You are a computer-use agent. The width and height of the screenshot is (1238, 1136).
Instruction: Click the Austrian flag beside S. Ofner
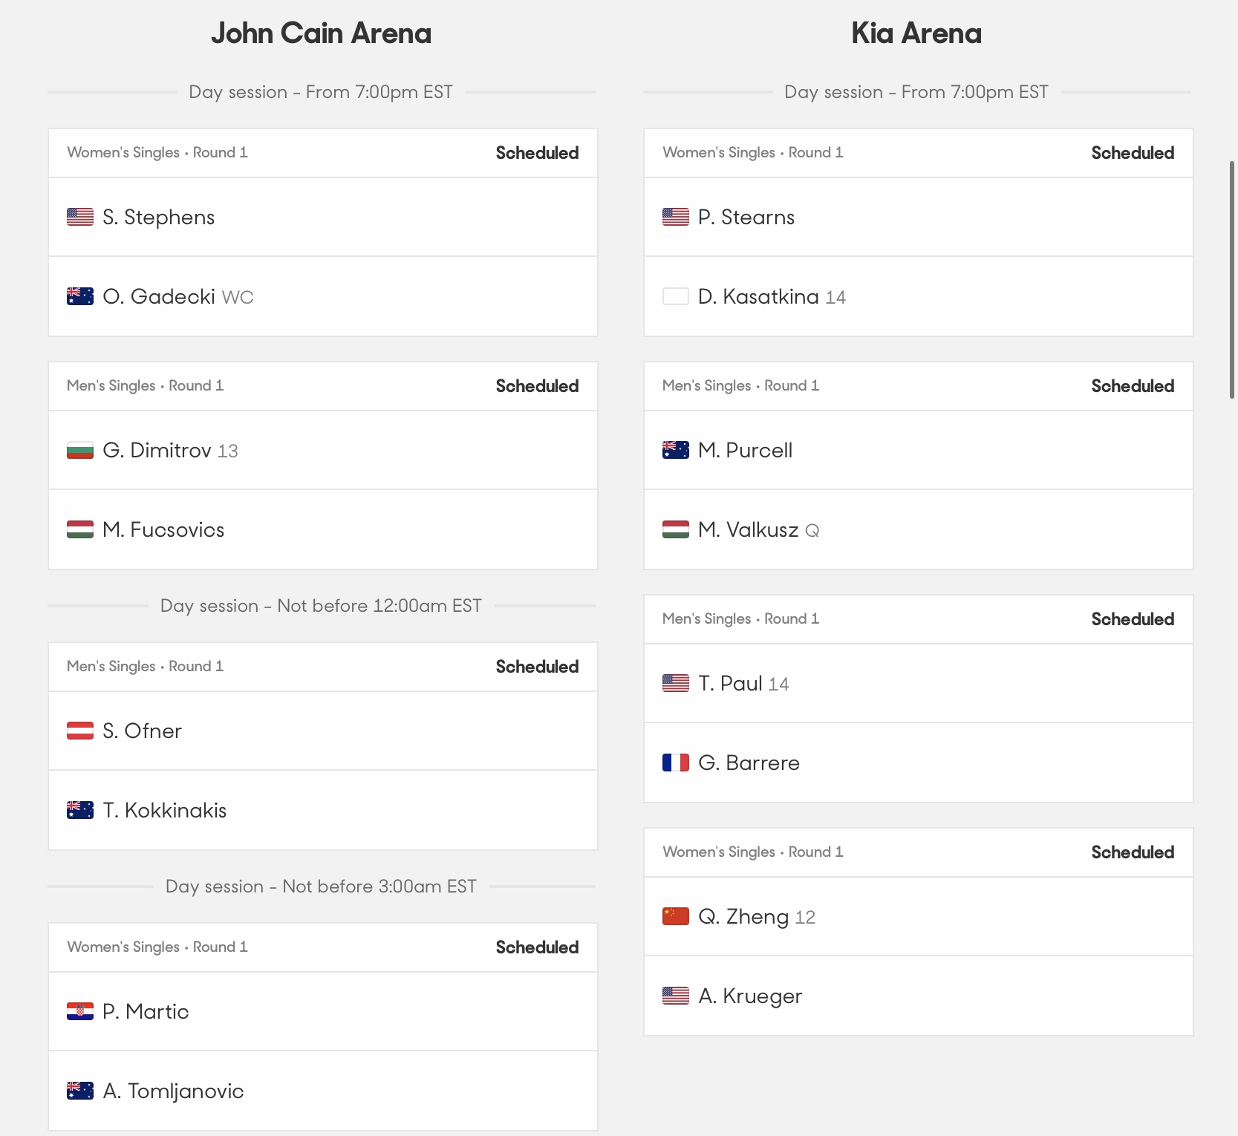[x=80, y=731]
